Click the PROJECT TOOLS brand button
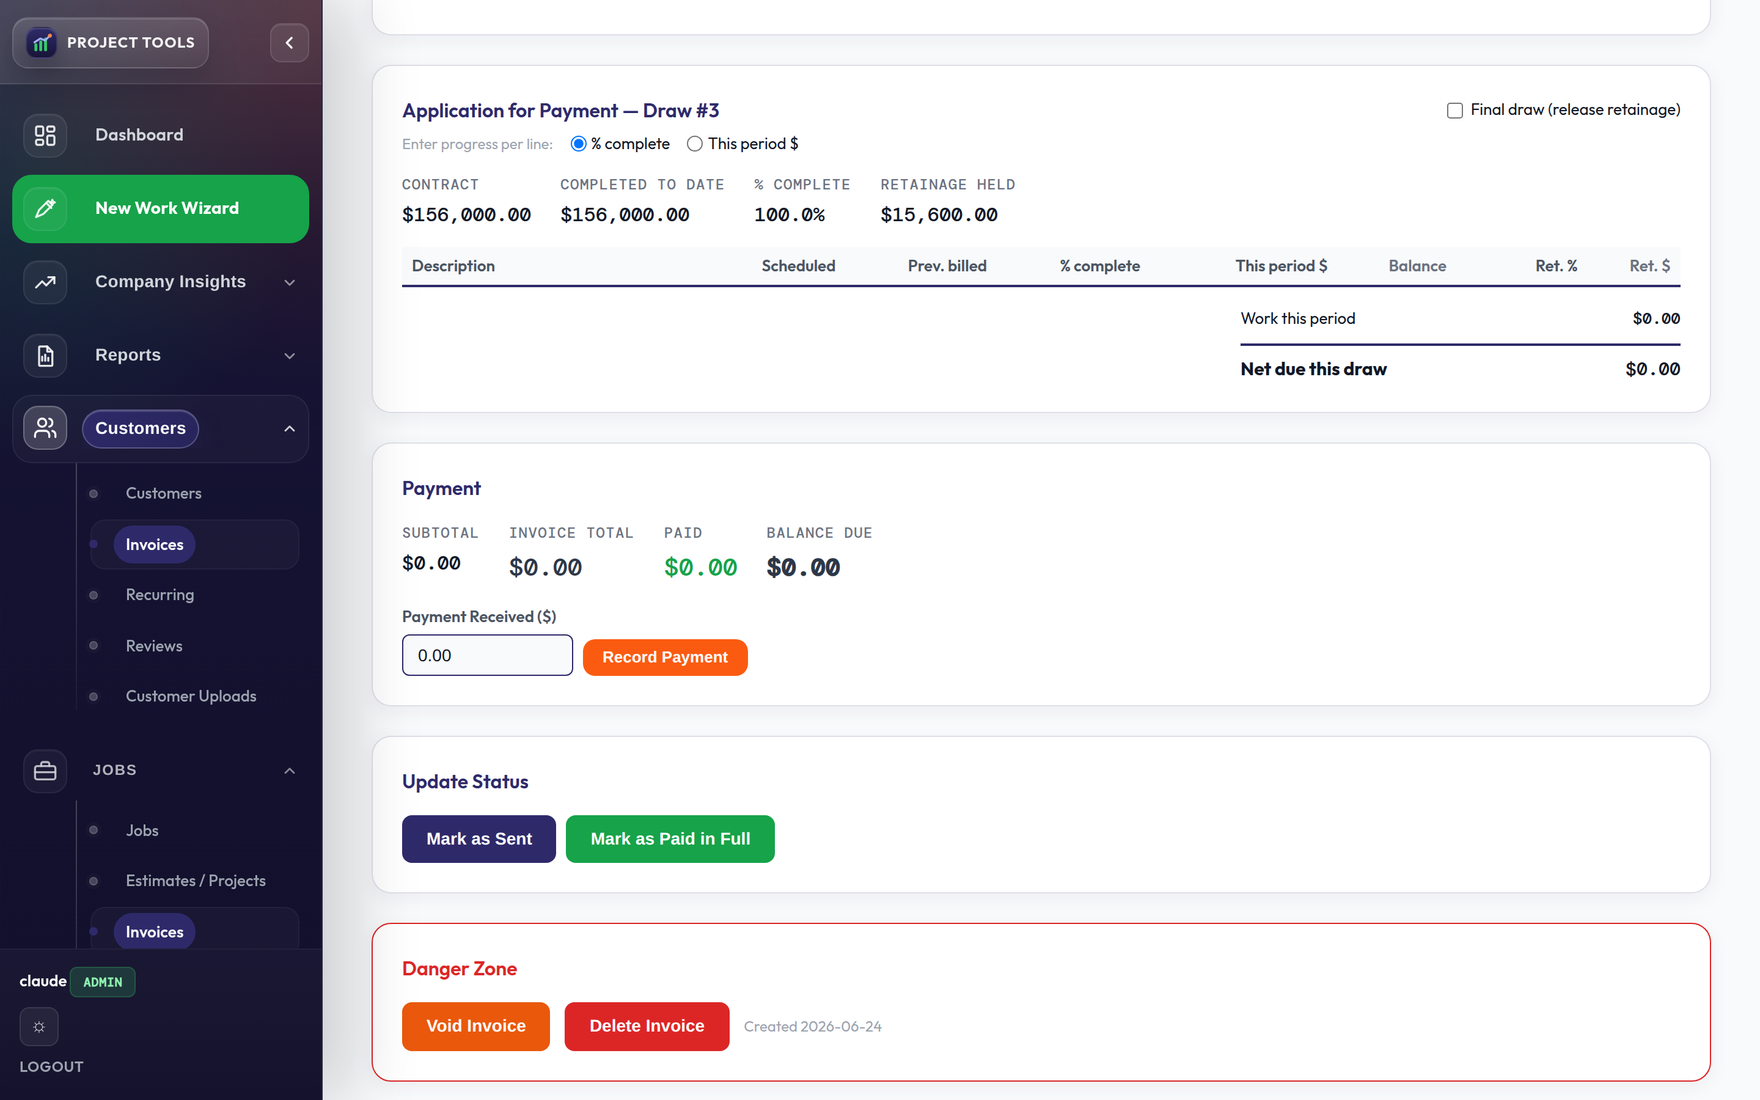 [x=111, y=43]
